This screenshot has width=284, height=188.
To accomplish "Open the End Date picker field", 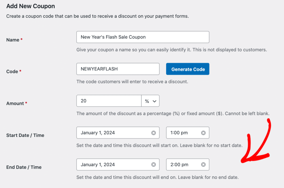I will click(x=115, y=165).
